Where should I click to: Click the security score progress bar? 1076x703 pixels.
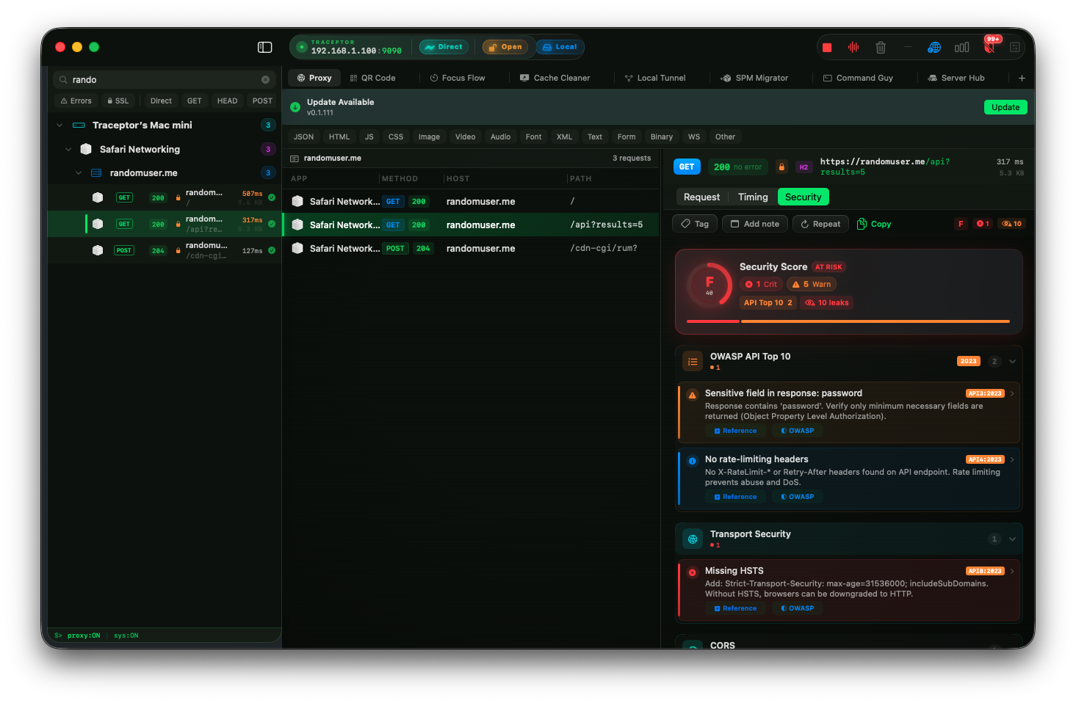(848, 321)
